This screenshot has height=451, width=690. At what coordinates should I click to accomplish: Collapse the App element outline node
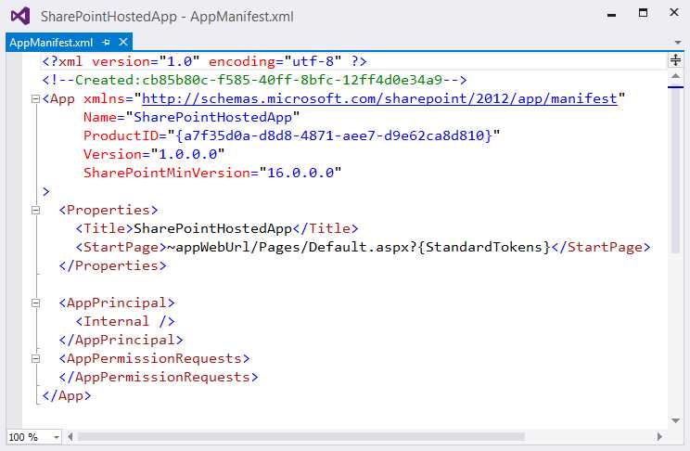pyautogui.click(x=35, y=99)
